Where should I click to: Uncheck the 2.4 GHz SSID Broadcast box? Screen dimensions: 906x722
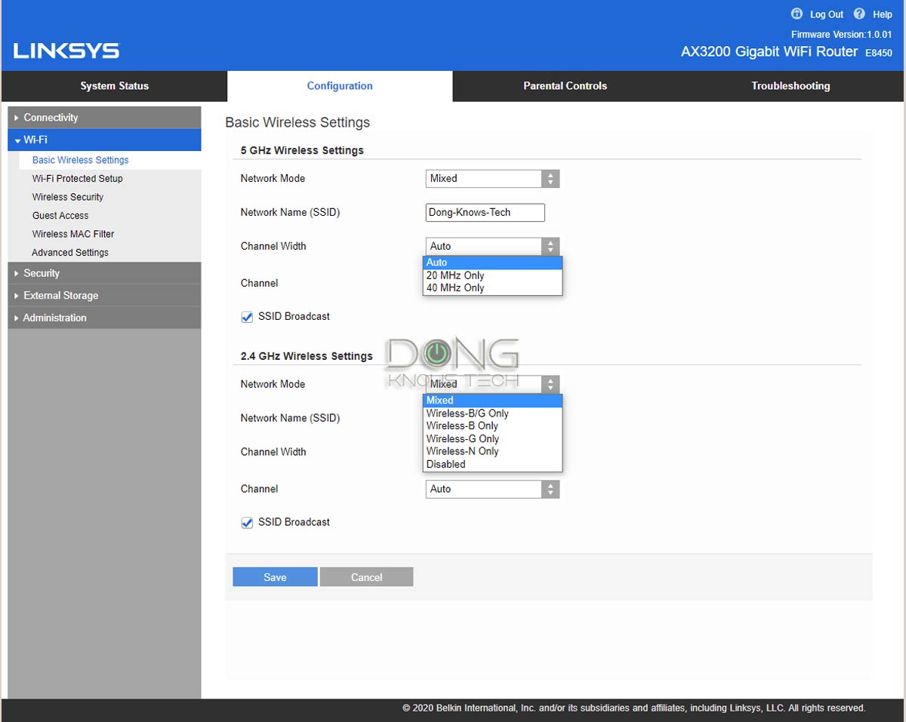[x=246, y=522]
